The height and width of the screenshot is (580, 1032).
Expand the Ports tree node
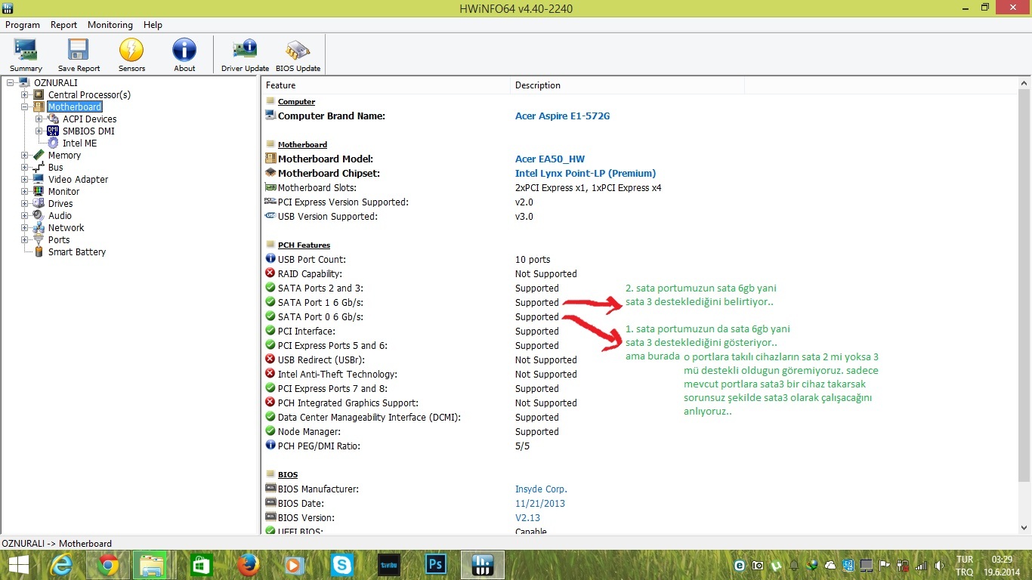[25, 239]
